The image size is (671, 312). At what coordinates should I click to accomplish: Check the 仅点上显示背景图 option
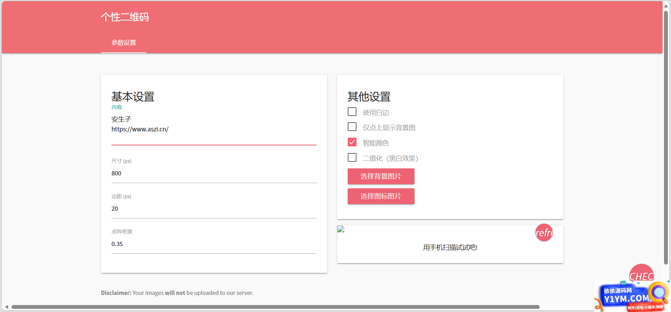(352, 127)
